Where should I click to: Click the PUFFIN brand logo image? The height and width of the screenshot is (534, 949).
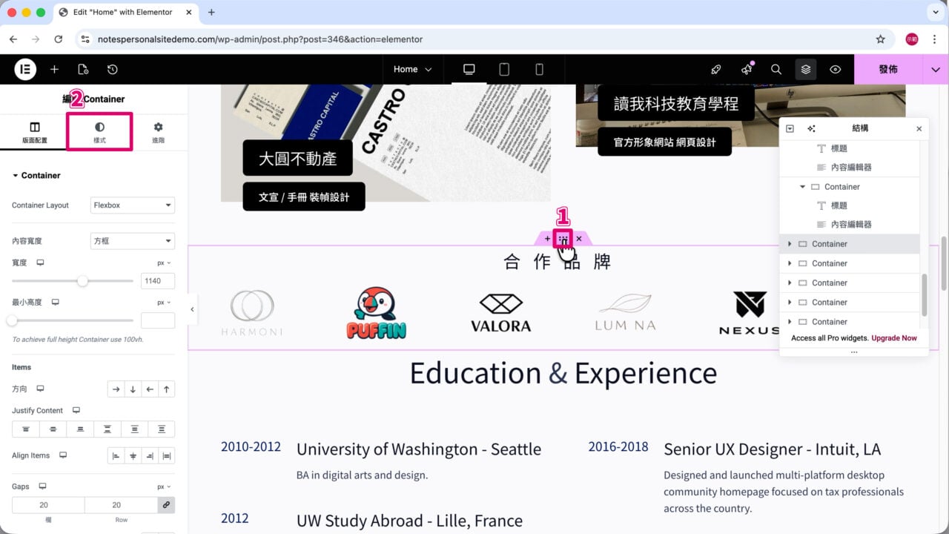[x=377, y=313]
